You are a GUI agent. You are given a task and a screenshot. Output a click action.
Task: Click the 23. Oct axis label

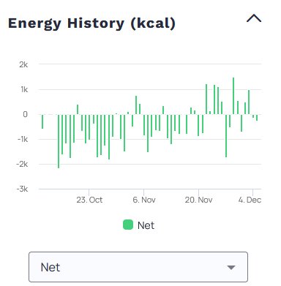coord(89,200)
